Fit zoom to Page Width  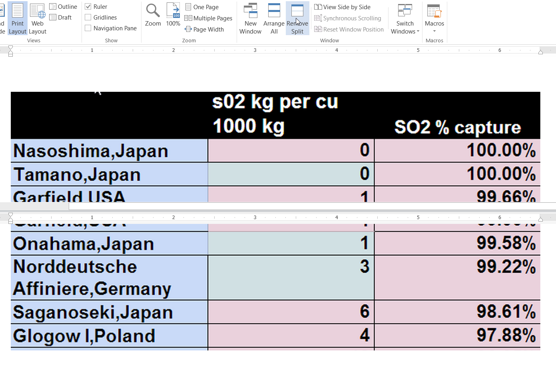coord(204,30)
